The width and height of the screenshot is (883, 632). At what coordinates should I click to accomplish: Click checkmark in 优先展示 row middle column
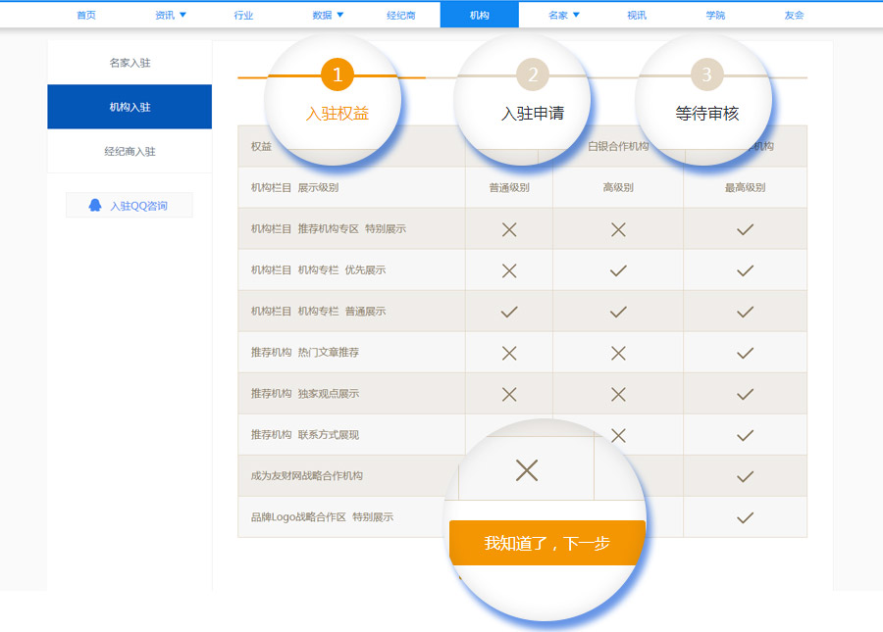(x=618, y=270)
